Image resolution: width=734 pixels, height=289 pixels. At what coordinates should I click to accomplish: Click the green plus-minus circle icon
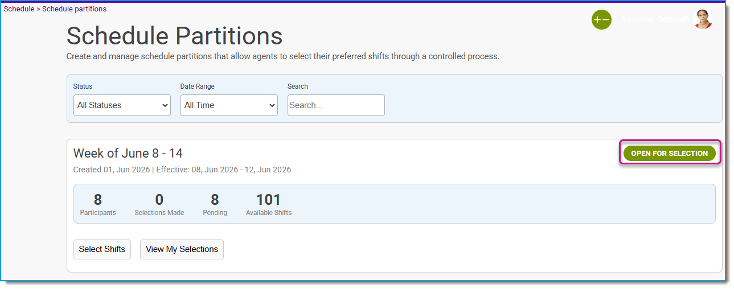(x=601, y=19)
